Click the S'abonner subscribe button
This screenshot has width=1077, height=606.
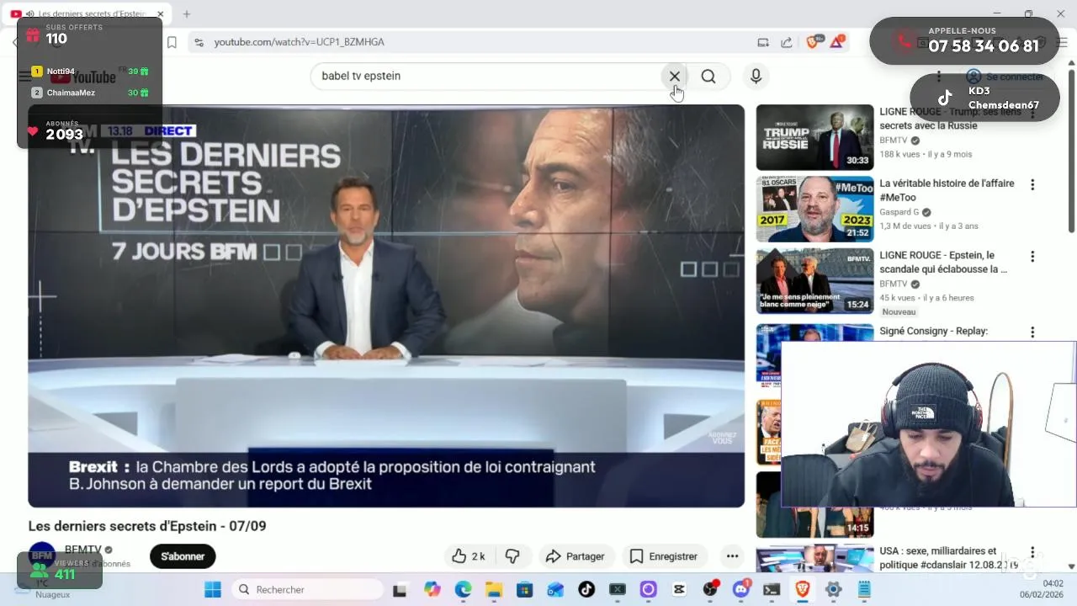coord(183,556)
